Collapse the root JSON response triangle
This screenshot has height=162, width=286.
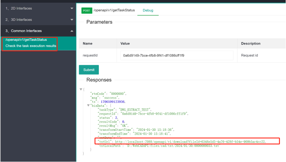coord(81,89)
